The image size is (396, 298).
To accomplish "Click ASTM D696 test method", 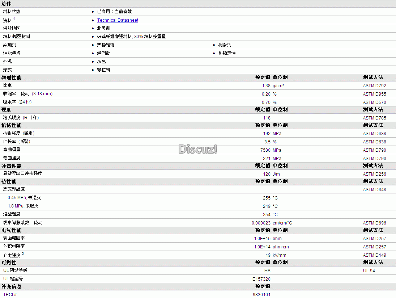I will pyautogui.click(x=375, y=223).
